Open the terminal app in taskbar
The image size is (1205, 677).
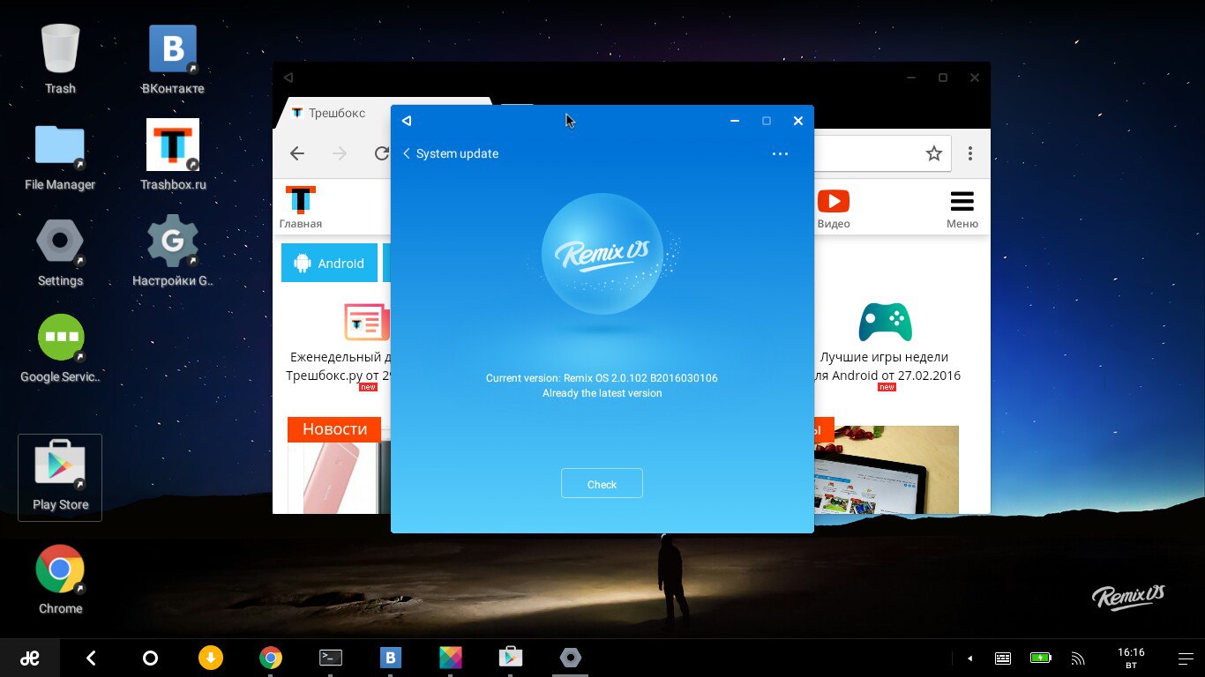[x=331, y=658]
